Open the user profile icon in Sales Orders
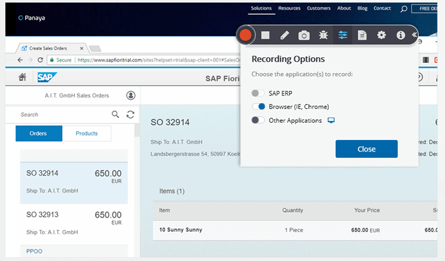Image resolution: width=445 pixels, height=261 pixels. point(131,95)
